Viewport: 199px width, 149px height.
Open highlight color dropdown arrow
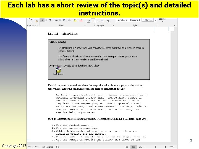[x=78, y=20]
